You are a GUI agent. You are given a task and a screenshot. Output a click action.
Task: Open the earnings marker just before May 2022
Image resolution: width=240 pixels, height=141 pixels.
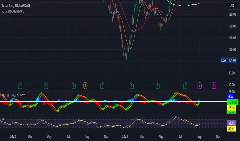click(46, 86)
